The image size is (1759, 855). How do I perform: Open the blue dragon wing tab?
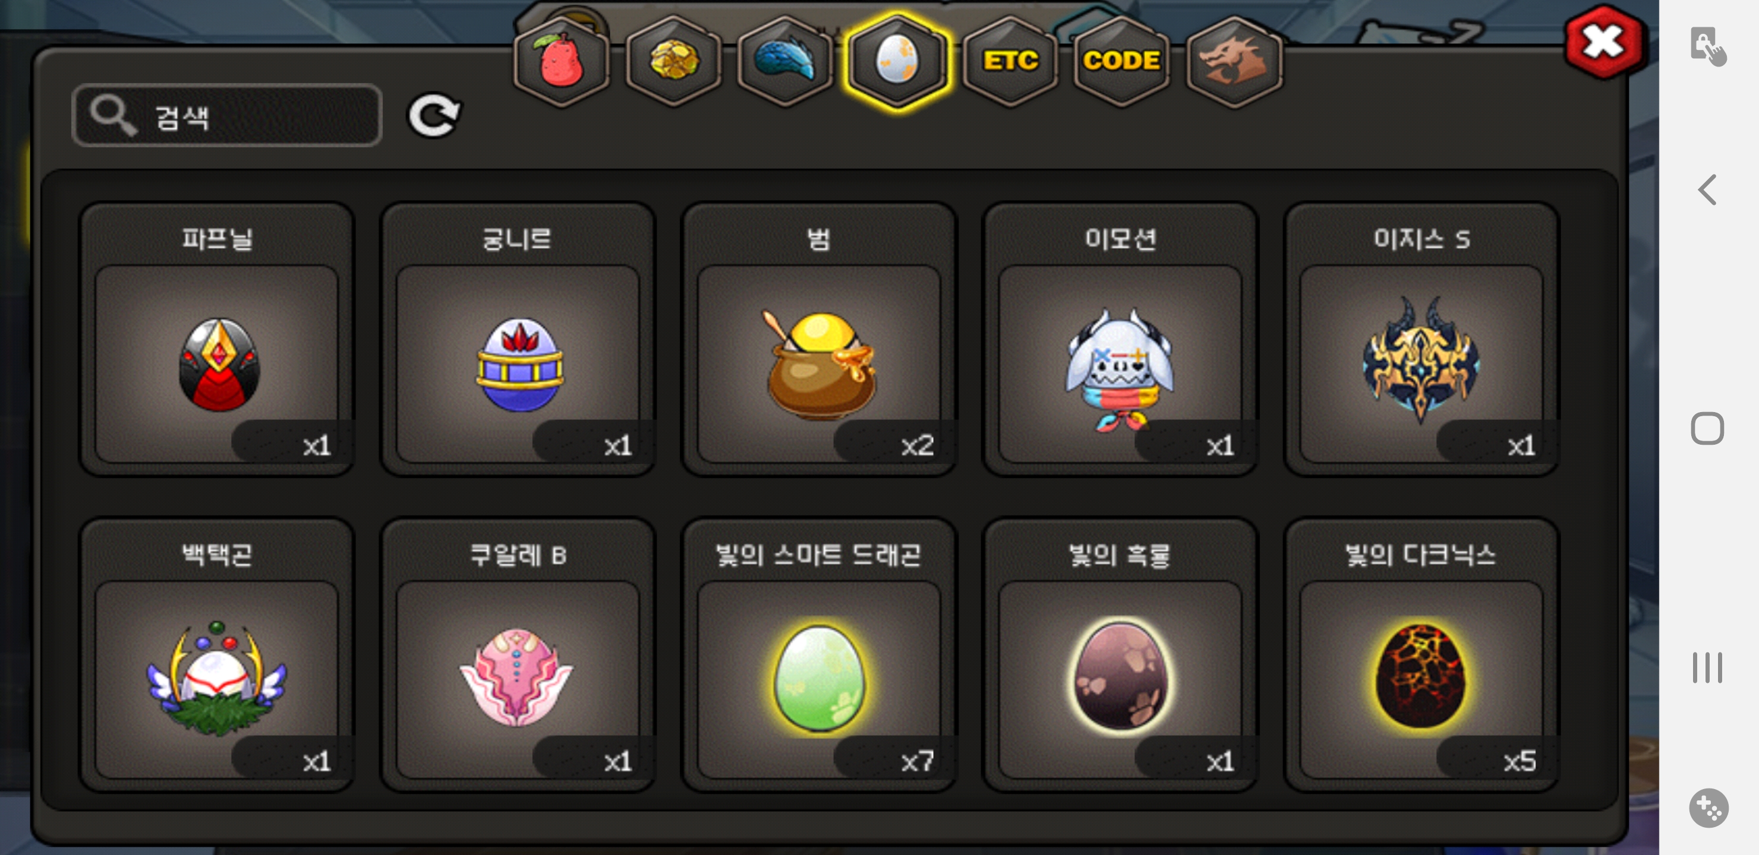785,61
